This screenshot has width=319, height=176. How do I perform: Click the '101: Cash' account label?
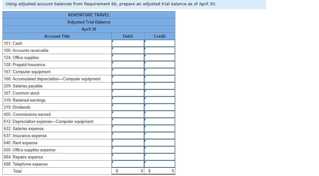[13, 44]
